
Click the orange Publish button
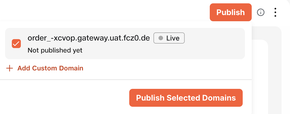230,12
